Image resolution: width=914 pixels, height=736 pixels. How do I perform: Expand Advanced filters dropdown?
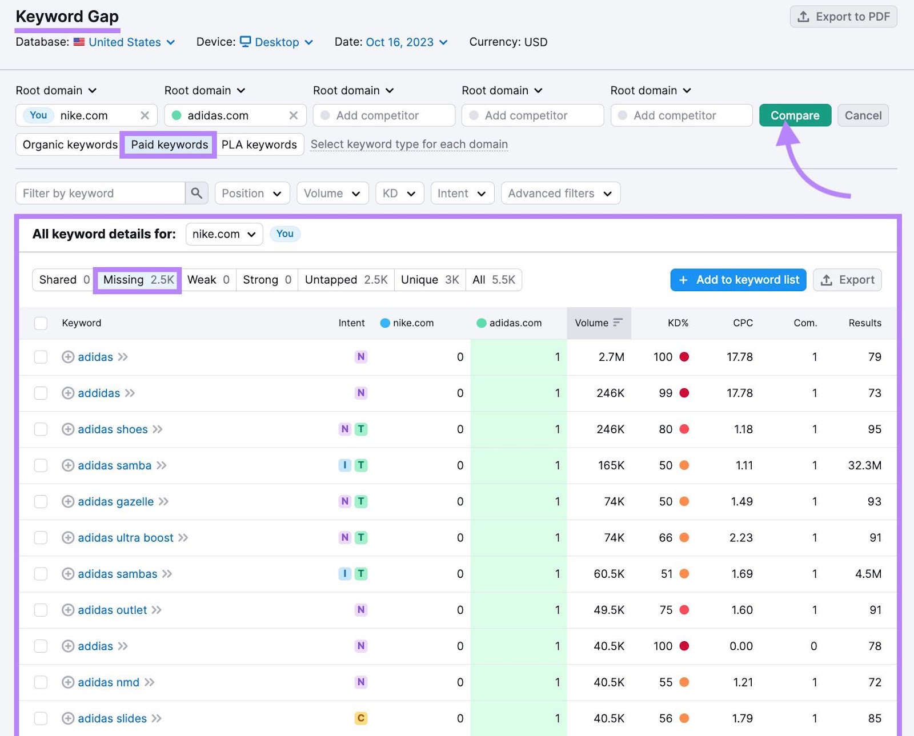tap(560, 193)
